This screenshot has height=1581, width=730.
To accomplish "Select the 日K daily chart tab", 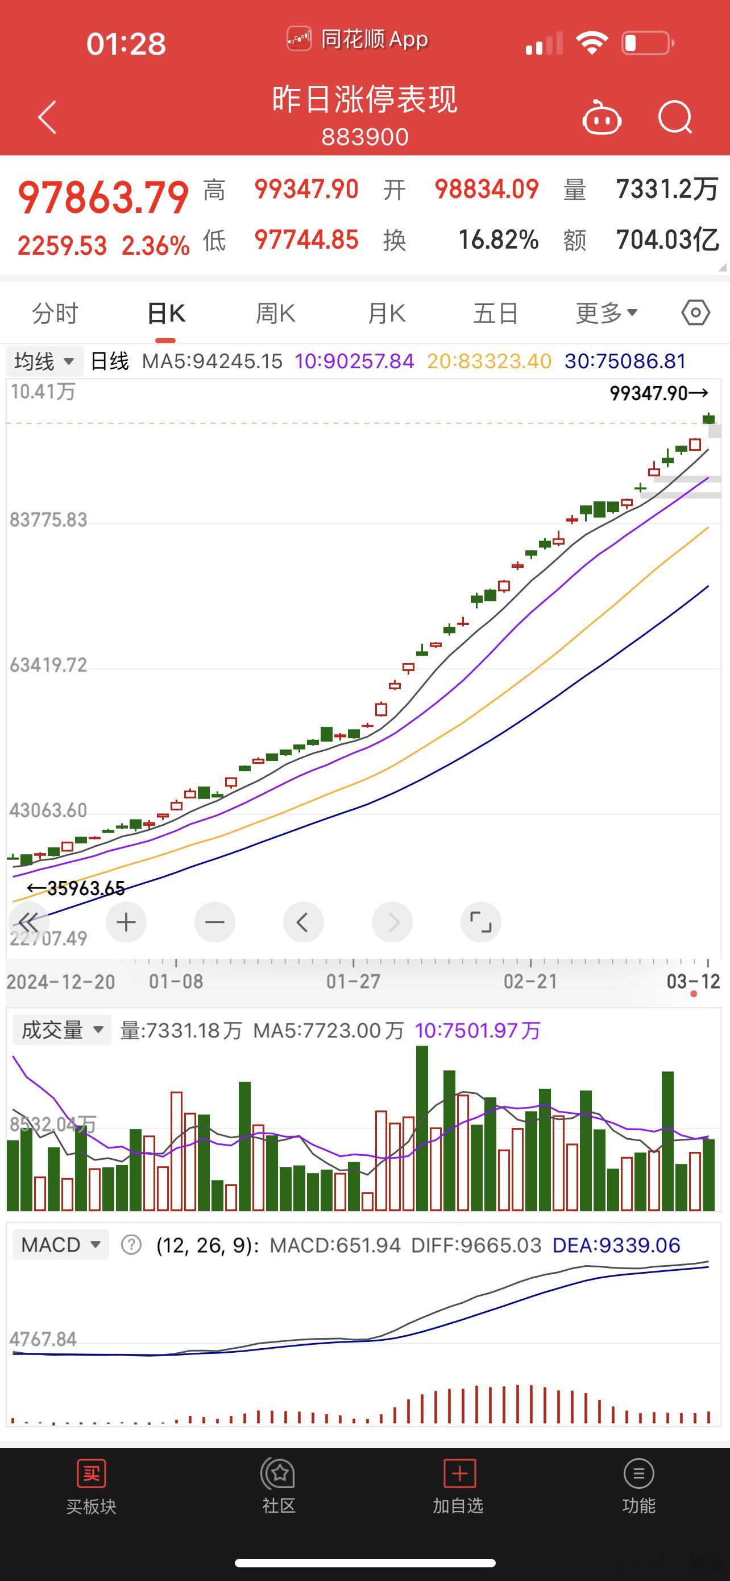I will click(x=166, y=313).
